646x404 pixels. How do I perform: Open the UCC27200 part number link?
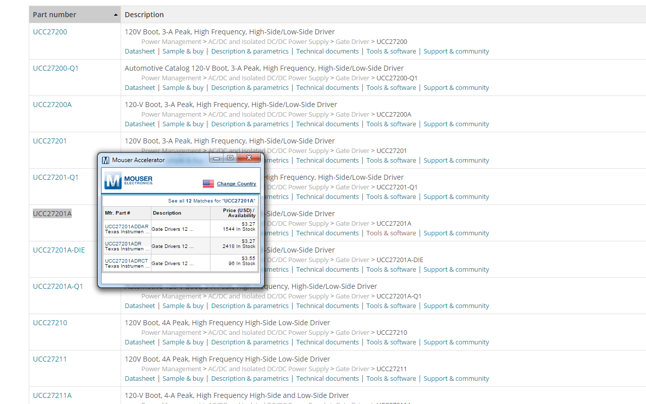click(50, 32)
